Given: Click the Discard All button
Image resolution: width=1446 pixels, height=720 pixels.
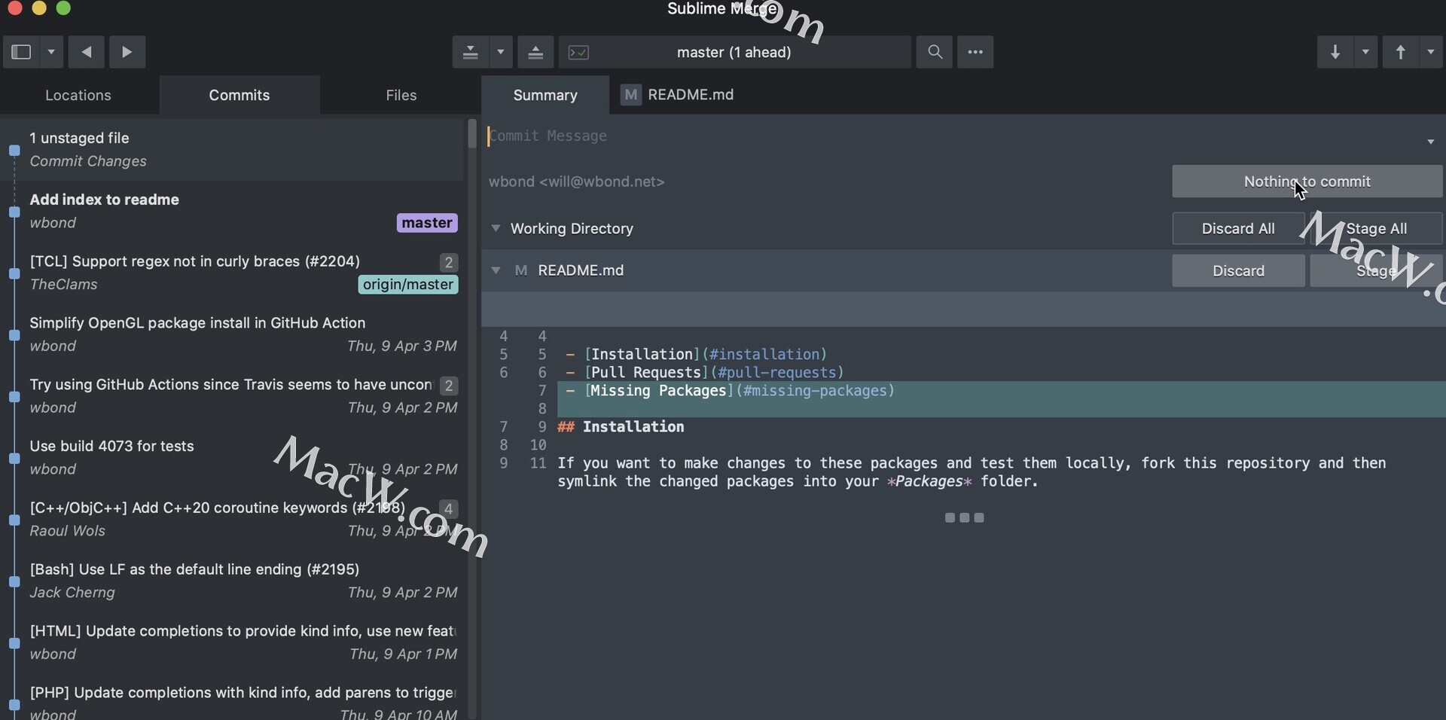Looking at the screenshot, I should [x=1237, y=228].
